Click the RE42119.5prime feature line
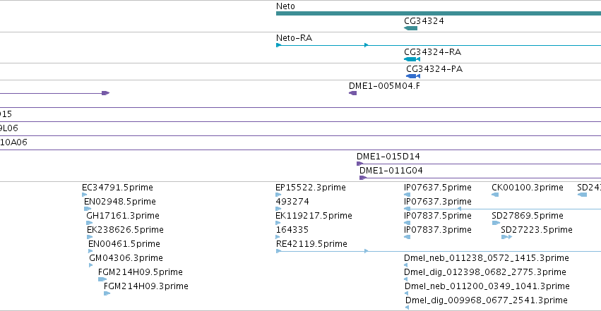The image size is (601, 311). point(439,251)
